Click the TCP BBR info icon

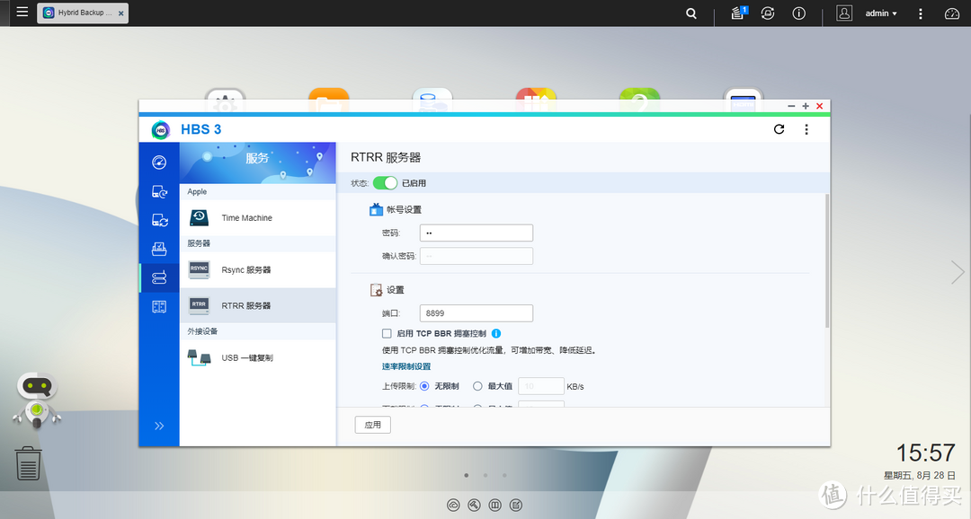pos(496,333)
